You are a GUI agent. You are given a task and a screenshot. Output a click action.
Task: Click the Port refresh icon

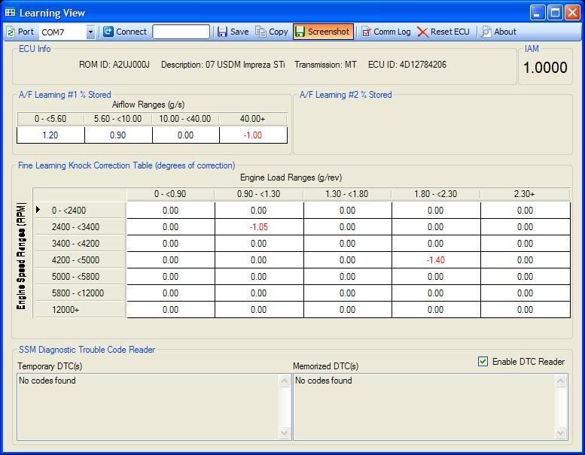tap(11, 32)
